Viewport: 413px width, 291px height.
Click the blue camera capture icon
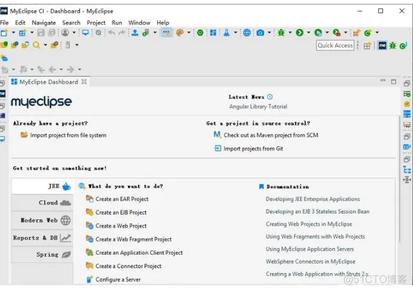pyautogui.click(x=260, y=33)
